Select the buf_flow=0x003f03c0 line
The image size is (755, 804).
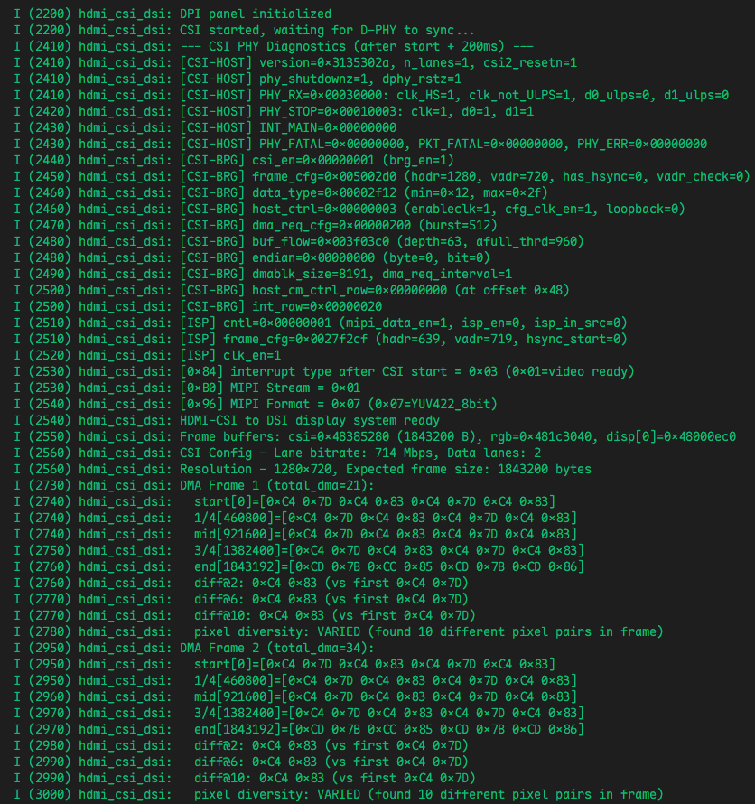(299, 241)
